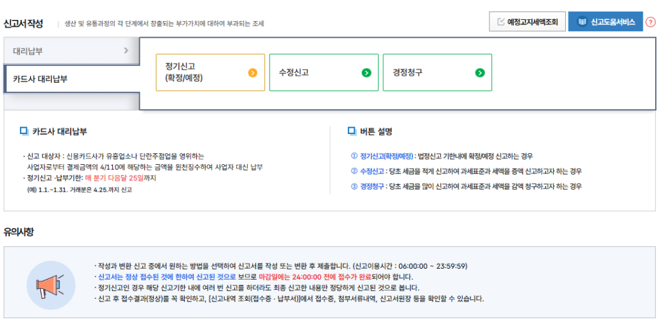Click the question mark help icon
Viewport: 657px width, 320px height.
tap(650, 22)
